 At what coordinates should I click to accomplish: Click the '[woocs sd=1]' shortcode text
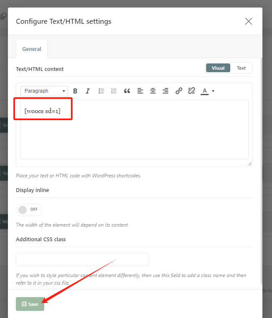[x=43, y=111]
